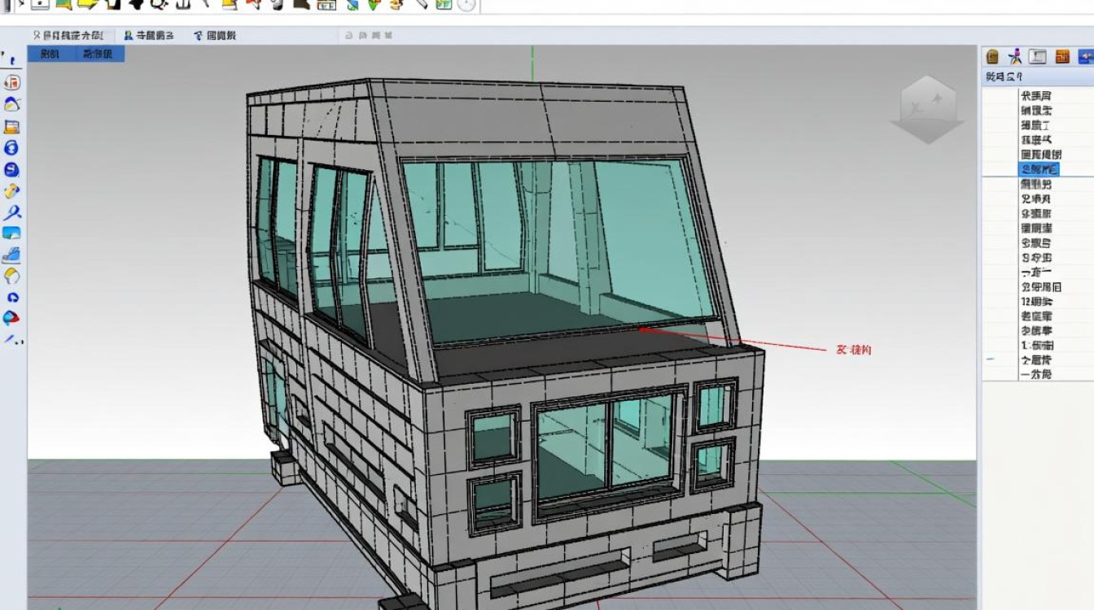1094x610 pixels.
Task: Click the blue page-curl icon in the left toolbar
Action: coord(11,233)
